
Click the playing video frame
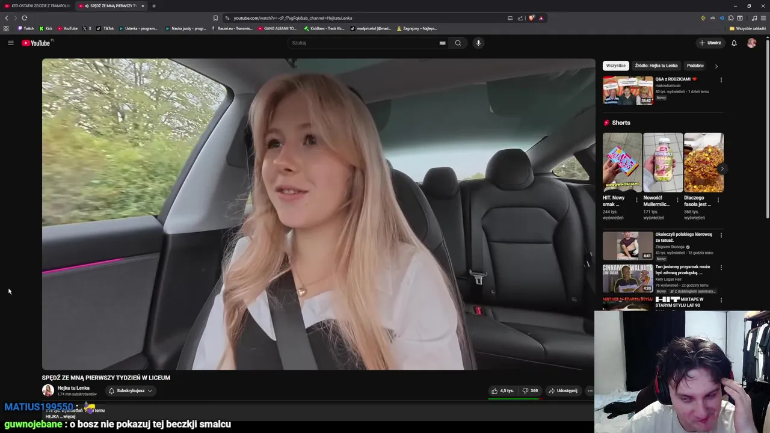[x=318, y=214]
